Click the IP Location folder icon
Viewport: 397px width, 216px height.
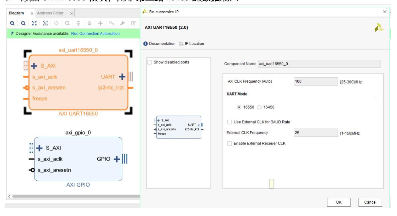pyautogui.click(x=181, y=44)
